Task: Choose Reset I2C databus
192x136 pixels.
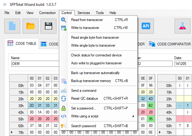Action: pyautogui.click(x=98, y=98)
